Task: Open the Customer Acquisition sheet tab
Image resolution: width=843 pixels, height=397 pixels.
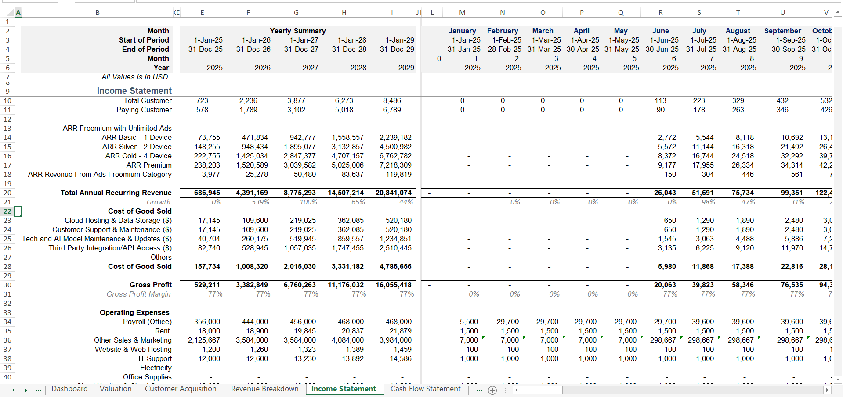Action: (x=181, y=389)
